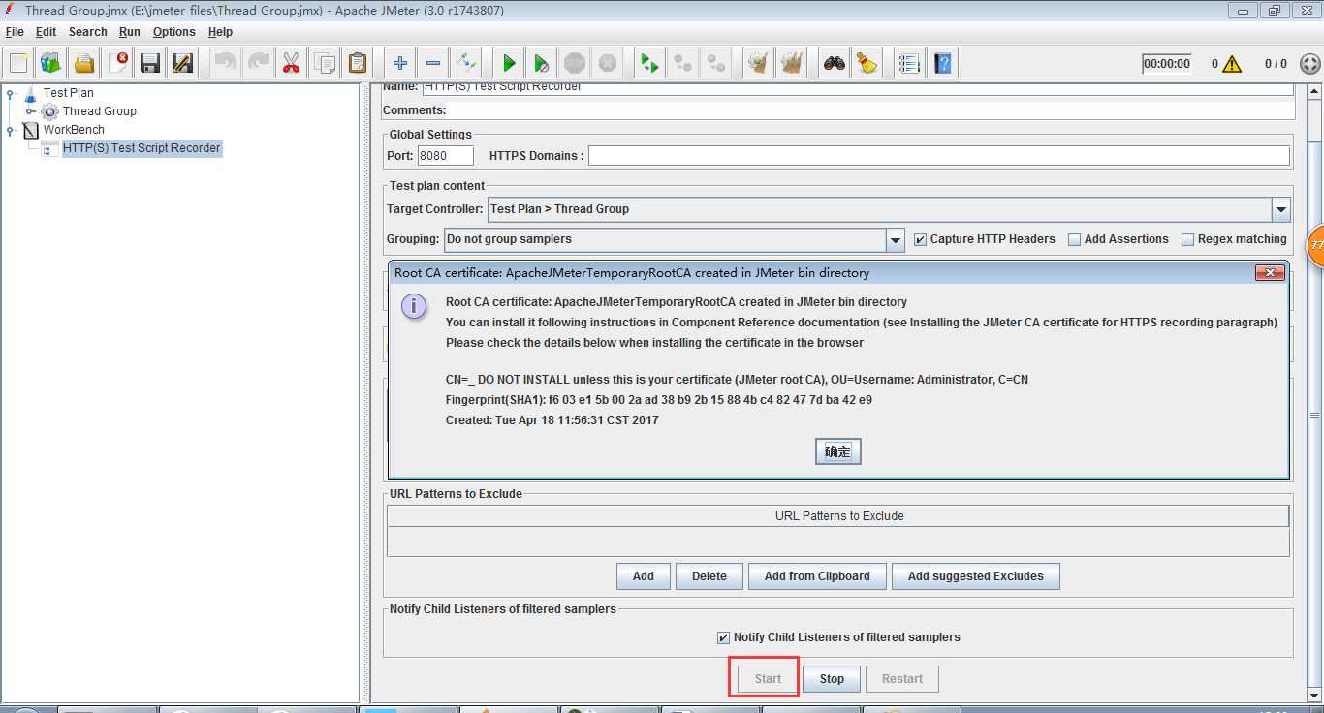Collapse the WorkBench tree node
Screen dimensions: 1324x713
tap(11, 131)
